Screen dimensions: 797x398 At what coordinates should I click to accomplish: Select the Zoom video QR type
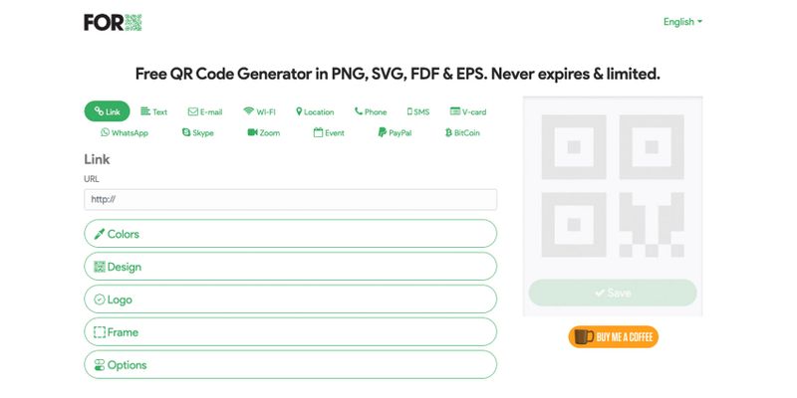coord(264,132)
